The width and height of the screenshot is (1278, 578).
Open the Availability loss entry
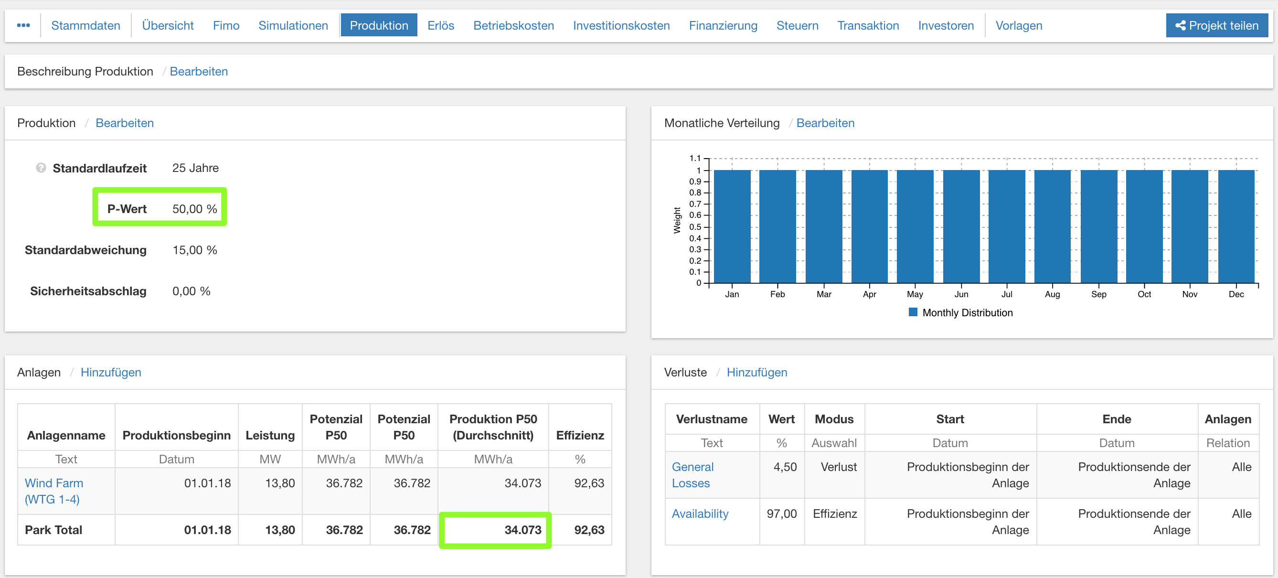[x=700, y=514]
